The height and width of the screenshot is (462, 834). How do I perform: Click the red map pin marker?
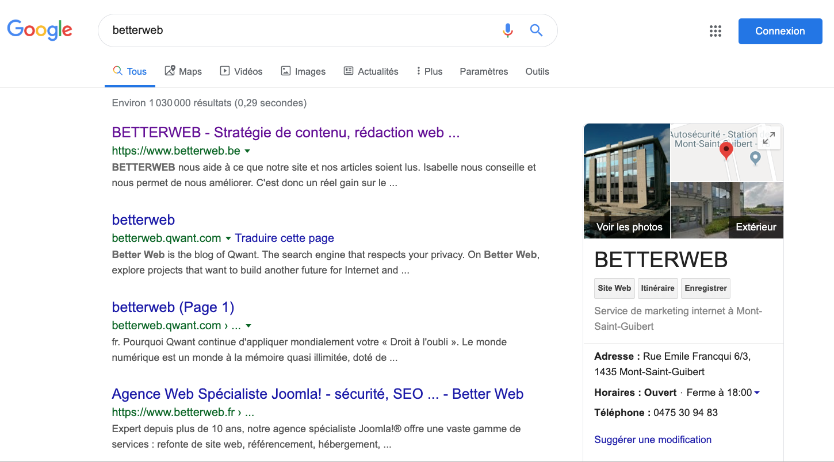click(726, 151)
